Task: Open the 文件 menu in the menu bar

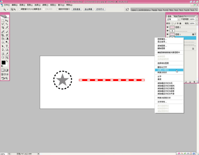Action: point(7,5)
